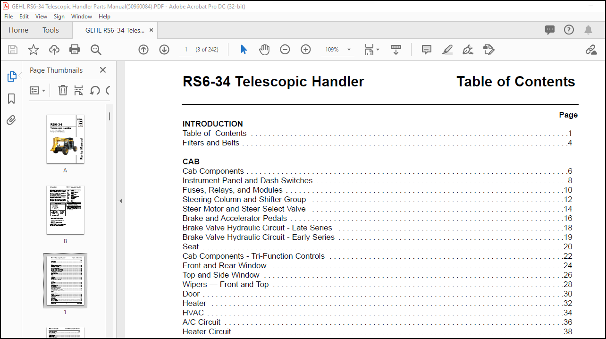Select the cover page thumbnail A
606x339 pixels.
(65, 139)
